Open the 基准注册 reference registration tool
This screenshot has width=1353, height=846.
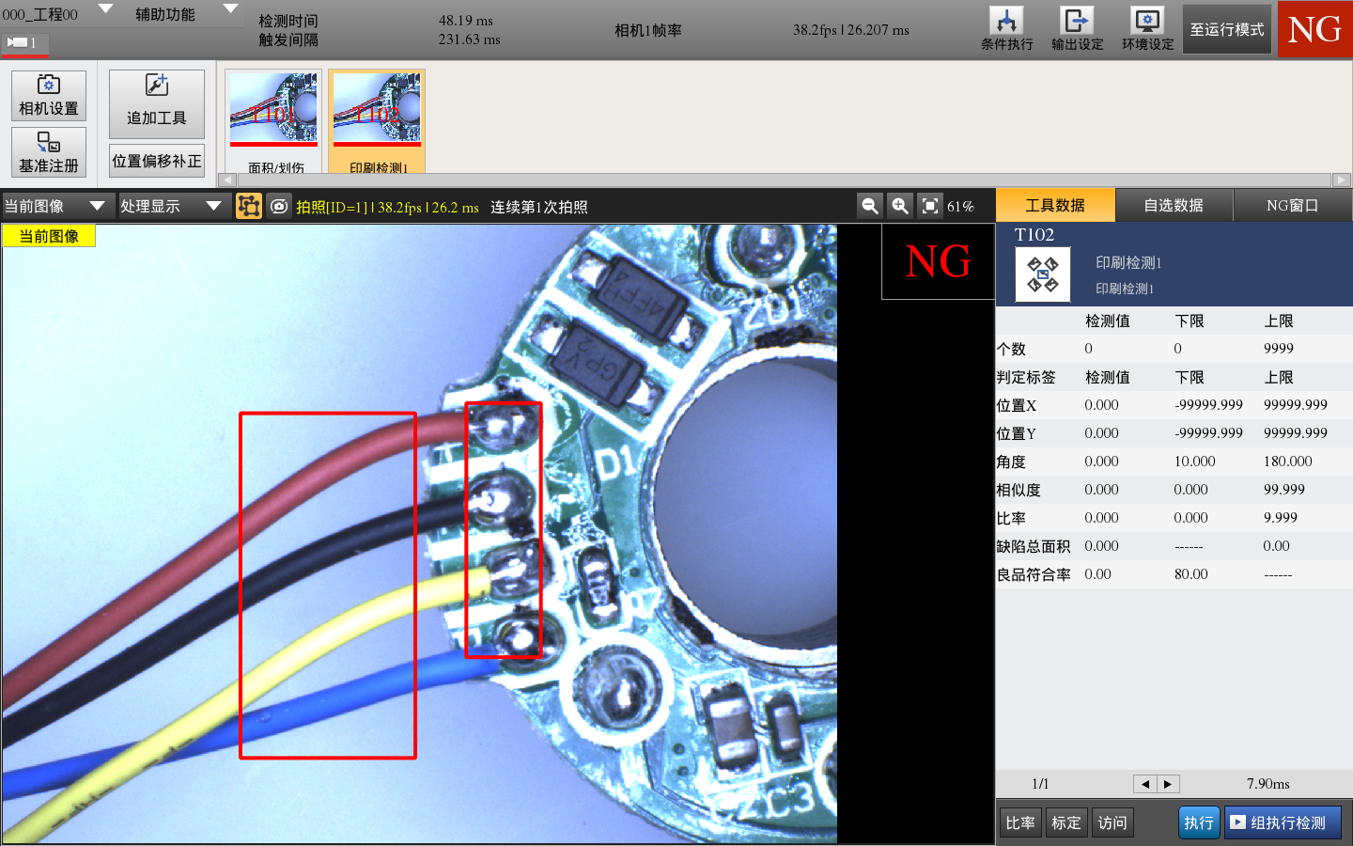(48, 151)
